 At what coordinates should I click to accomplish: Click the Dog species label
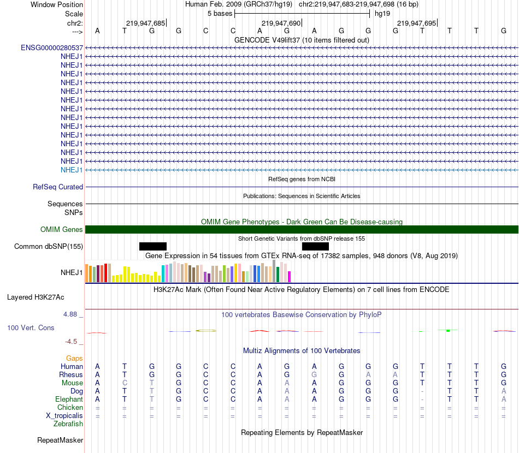(76, 391)
